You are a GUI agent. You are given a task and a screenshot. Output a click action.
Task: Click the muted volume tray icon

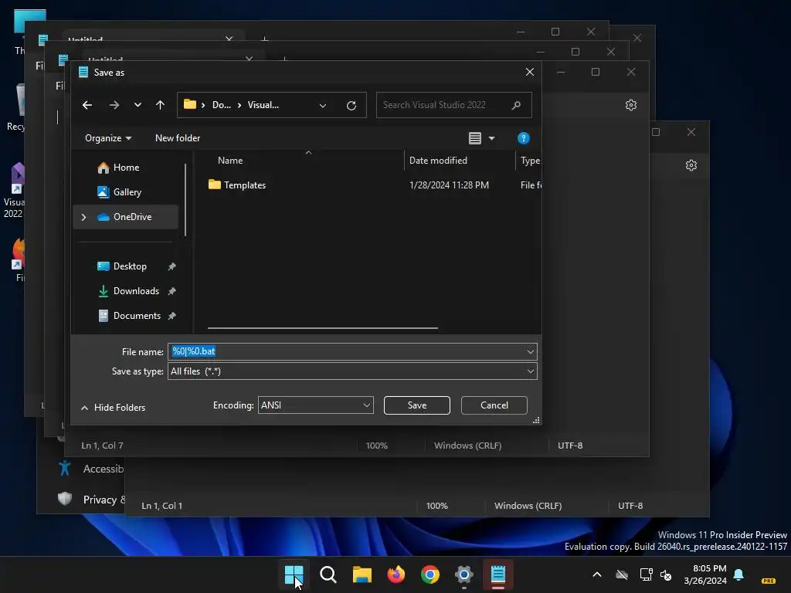click(666, 574)
